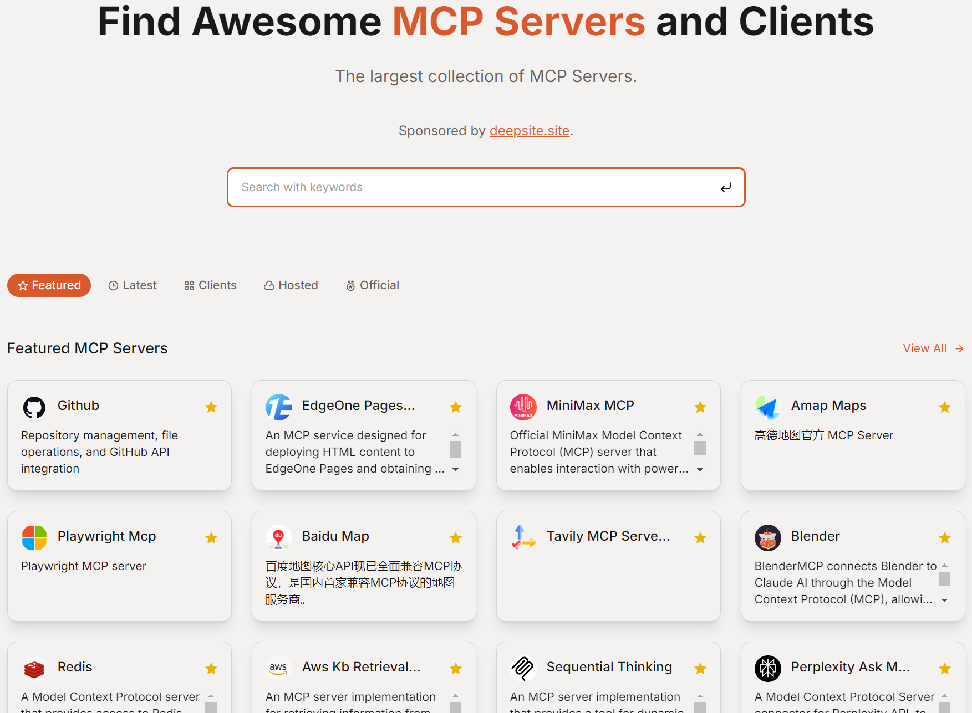Click the down arrow in Blender description scrollbar
This screenshot has height=713, width=972.
(x=945, y=601)
